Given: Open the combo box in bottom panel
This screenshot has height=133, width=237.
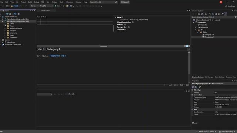Looking at the screenshot, I should coord(44,94).
